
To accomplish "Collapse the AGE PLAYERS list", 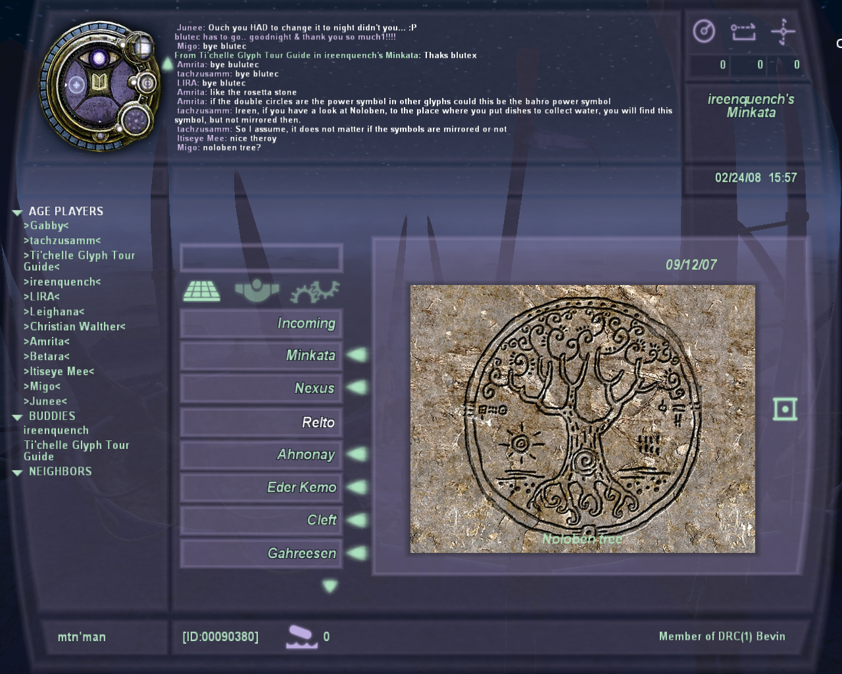I will click(17, 213).
